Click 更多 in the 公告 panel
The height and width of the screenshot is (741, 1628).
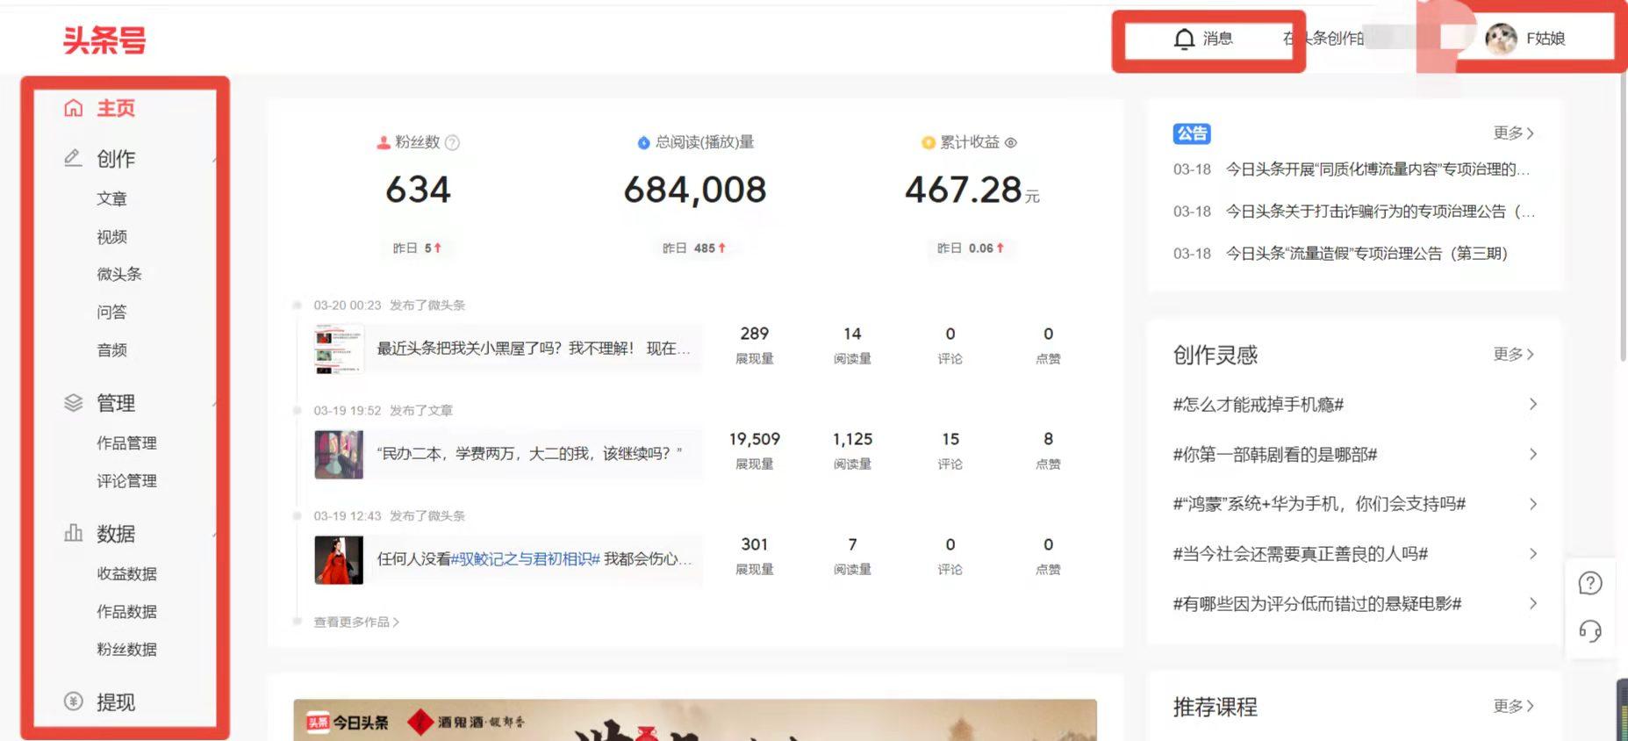(1514, 133)
